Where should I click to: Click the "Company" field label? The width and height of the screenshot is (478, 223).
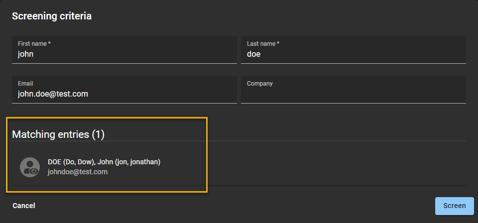259,84
